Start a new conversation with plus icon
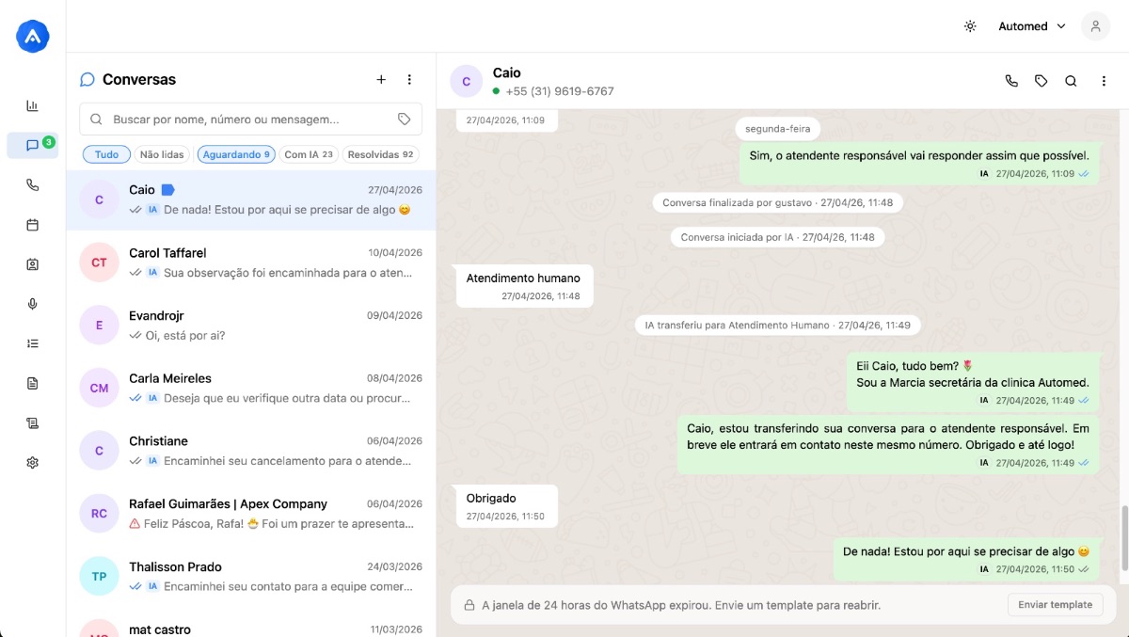This screenshot has width=1129, height=637. coord(381,80)
